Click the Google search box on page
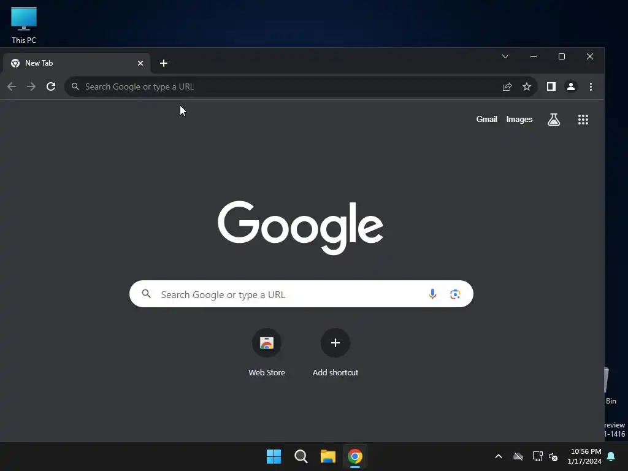This screenshot has height=471, width=628. pos(301,294)
